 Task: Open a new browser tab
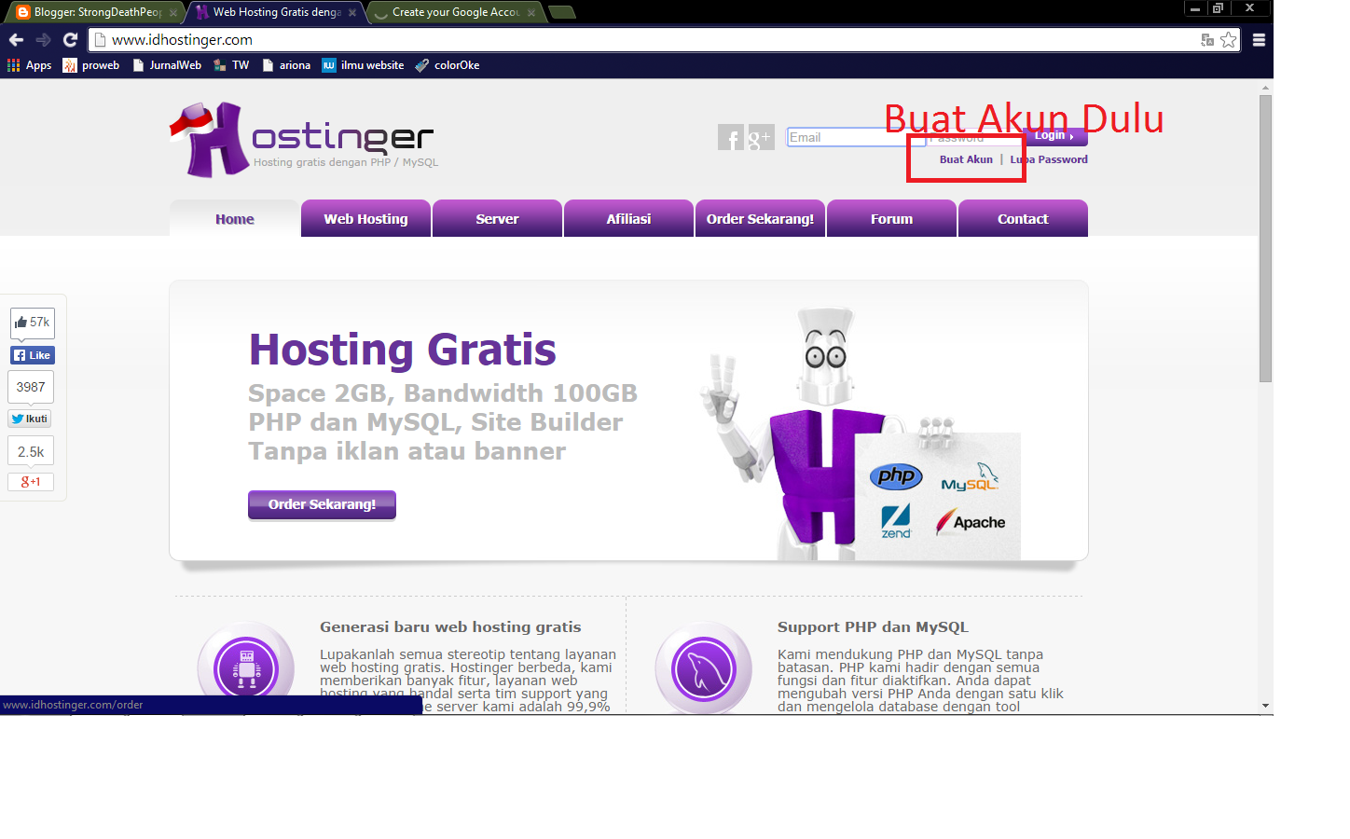click(561, 12)
